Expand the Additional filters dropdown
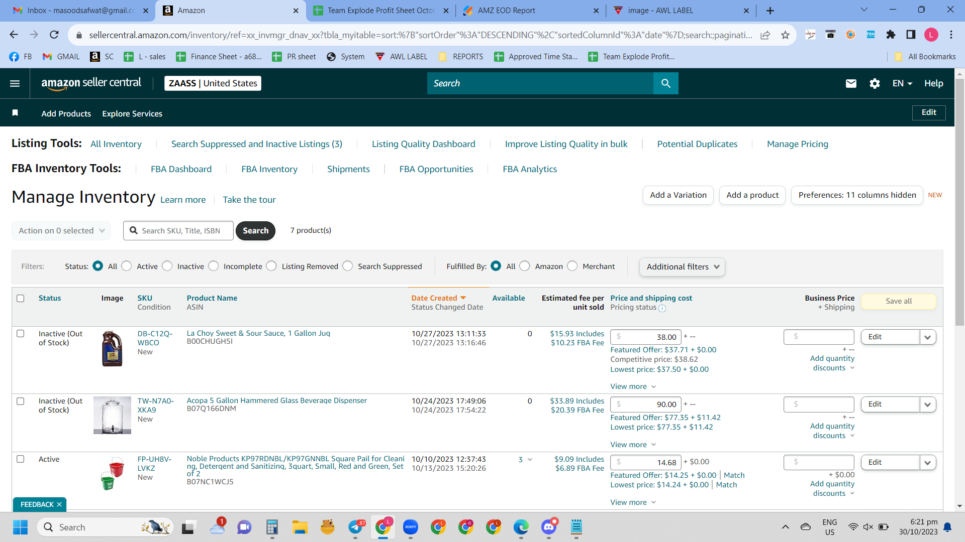This screenshot has width=965, height=542. pos(682,266)
